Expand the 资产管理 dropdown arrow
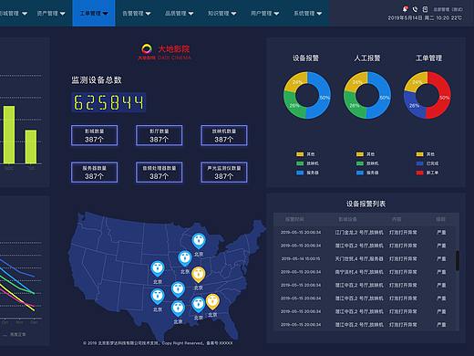Viewport: 474px width, 356px height. click(x=62, y=14)
